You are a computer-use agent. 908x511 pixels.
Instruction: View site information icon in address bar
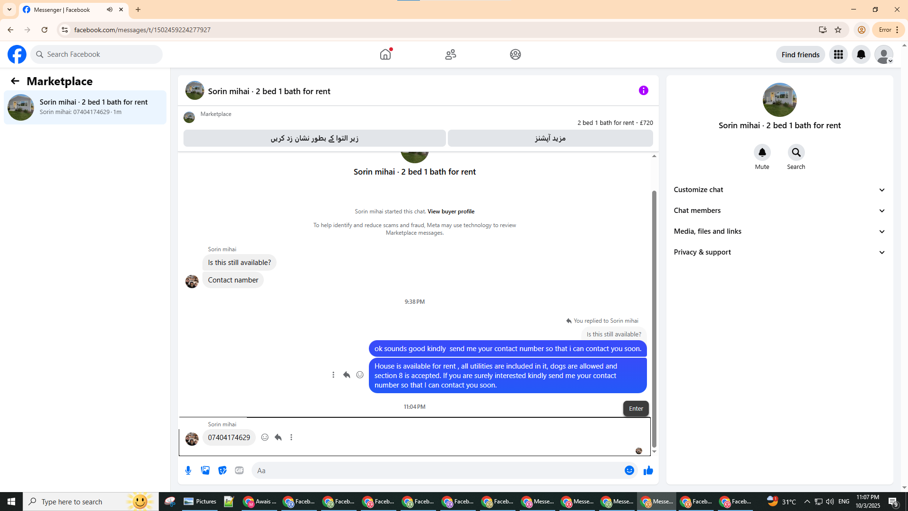coord(65,30)
